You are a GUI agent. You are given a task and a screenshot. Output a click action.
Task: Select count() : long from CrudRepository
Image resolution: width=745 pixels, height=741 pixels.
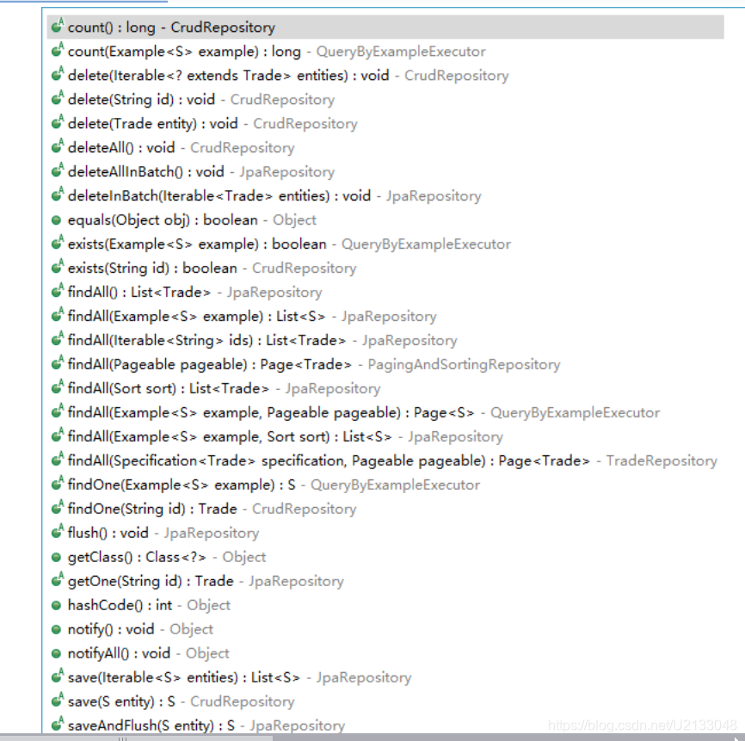(385, 27)
